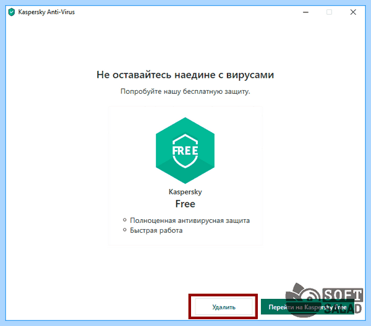Choose Перейти на Kaspersky Free button

pos(307,307)
